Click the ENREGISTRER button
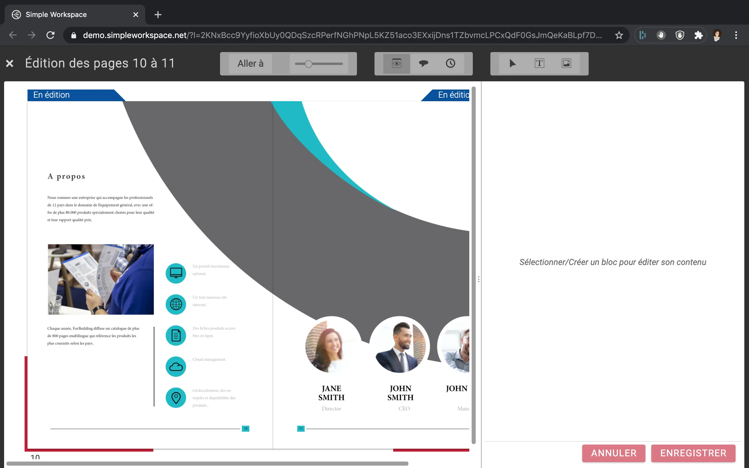This screenshot has width=749, height=468. pyautogui.click(x=693, y=453)
